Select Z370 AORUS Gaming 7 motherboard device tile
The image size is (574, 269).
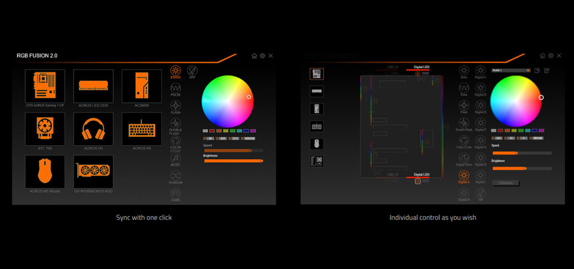coord(45,86)
